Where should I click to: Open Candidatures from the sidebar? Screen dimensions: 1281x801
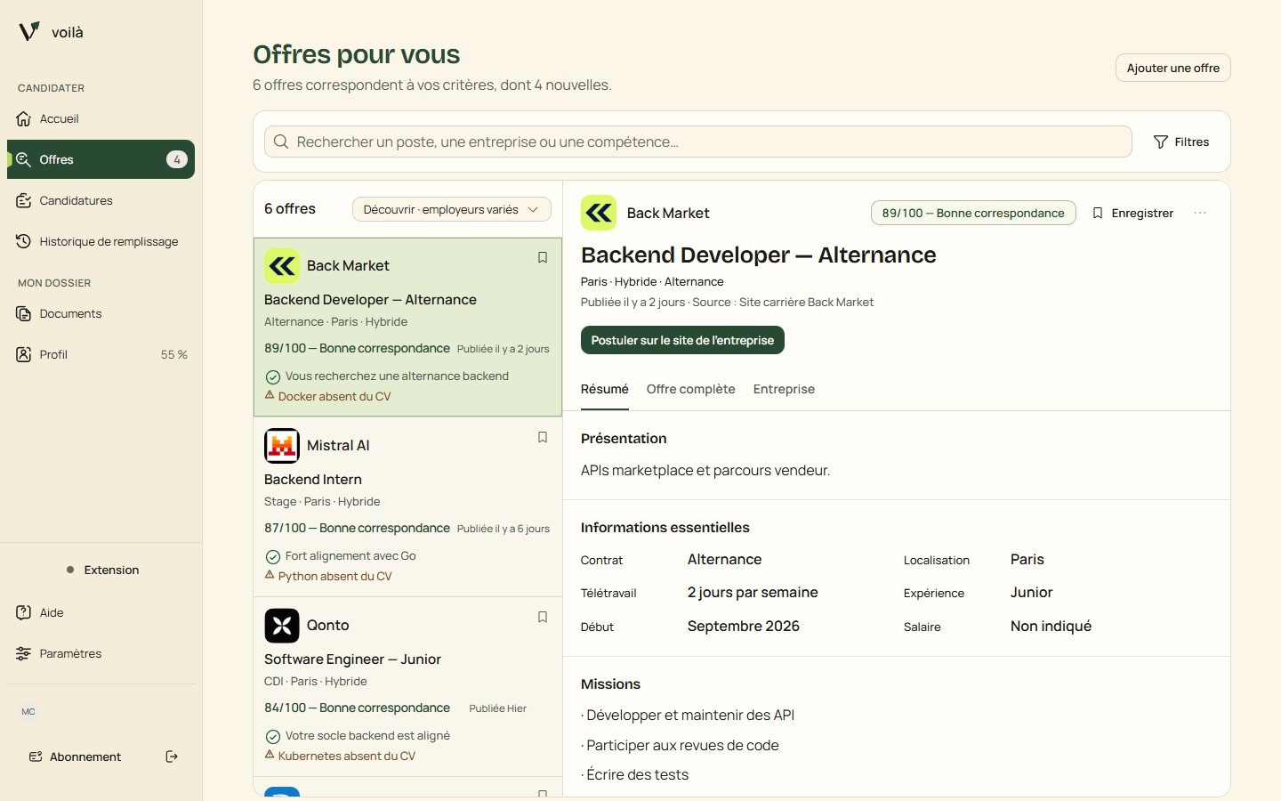pos(101,200)
